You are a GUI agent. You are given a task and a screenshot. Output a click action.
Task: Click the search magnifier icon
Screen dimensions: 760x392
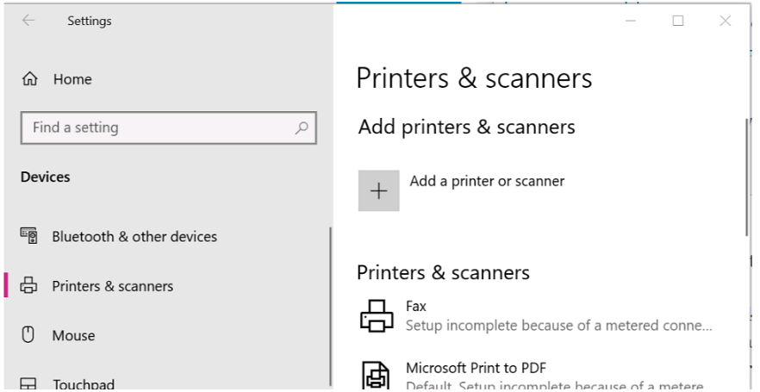tap(302, 128)
